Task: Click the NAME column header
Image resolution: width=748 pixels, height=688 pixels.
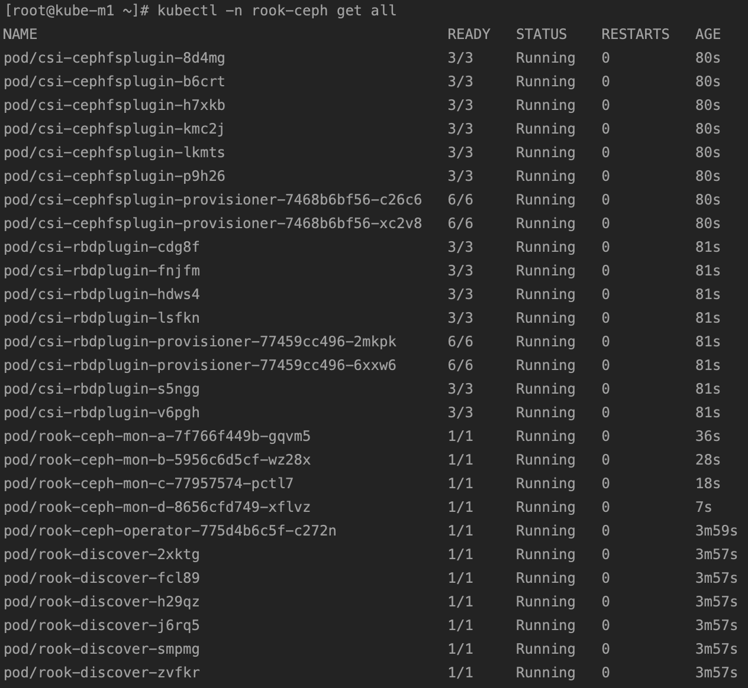Action: pyautogui.click(x=20, y=34)
